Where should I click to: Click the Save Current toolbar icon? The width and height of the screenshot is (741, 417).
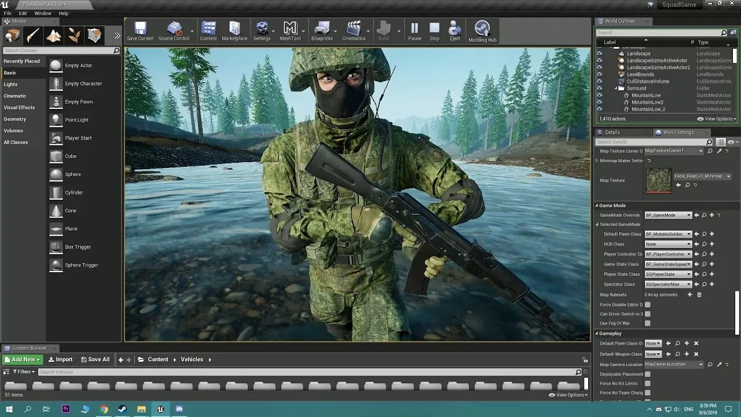pos(140,31)
